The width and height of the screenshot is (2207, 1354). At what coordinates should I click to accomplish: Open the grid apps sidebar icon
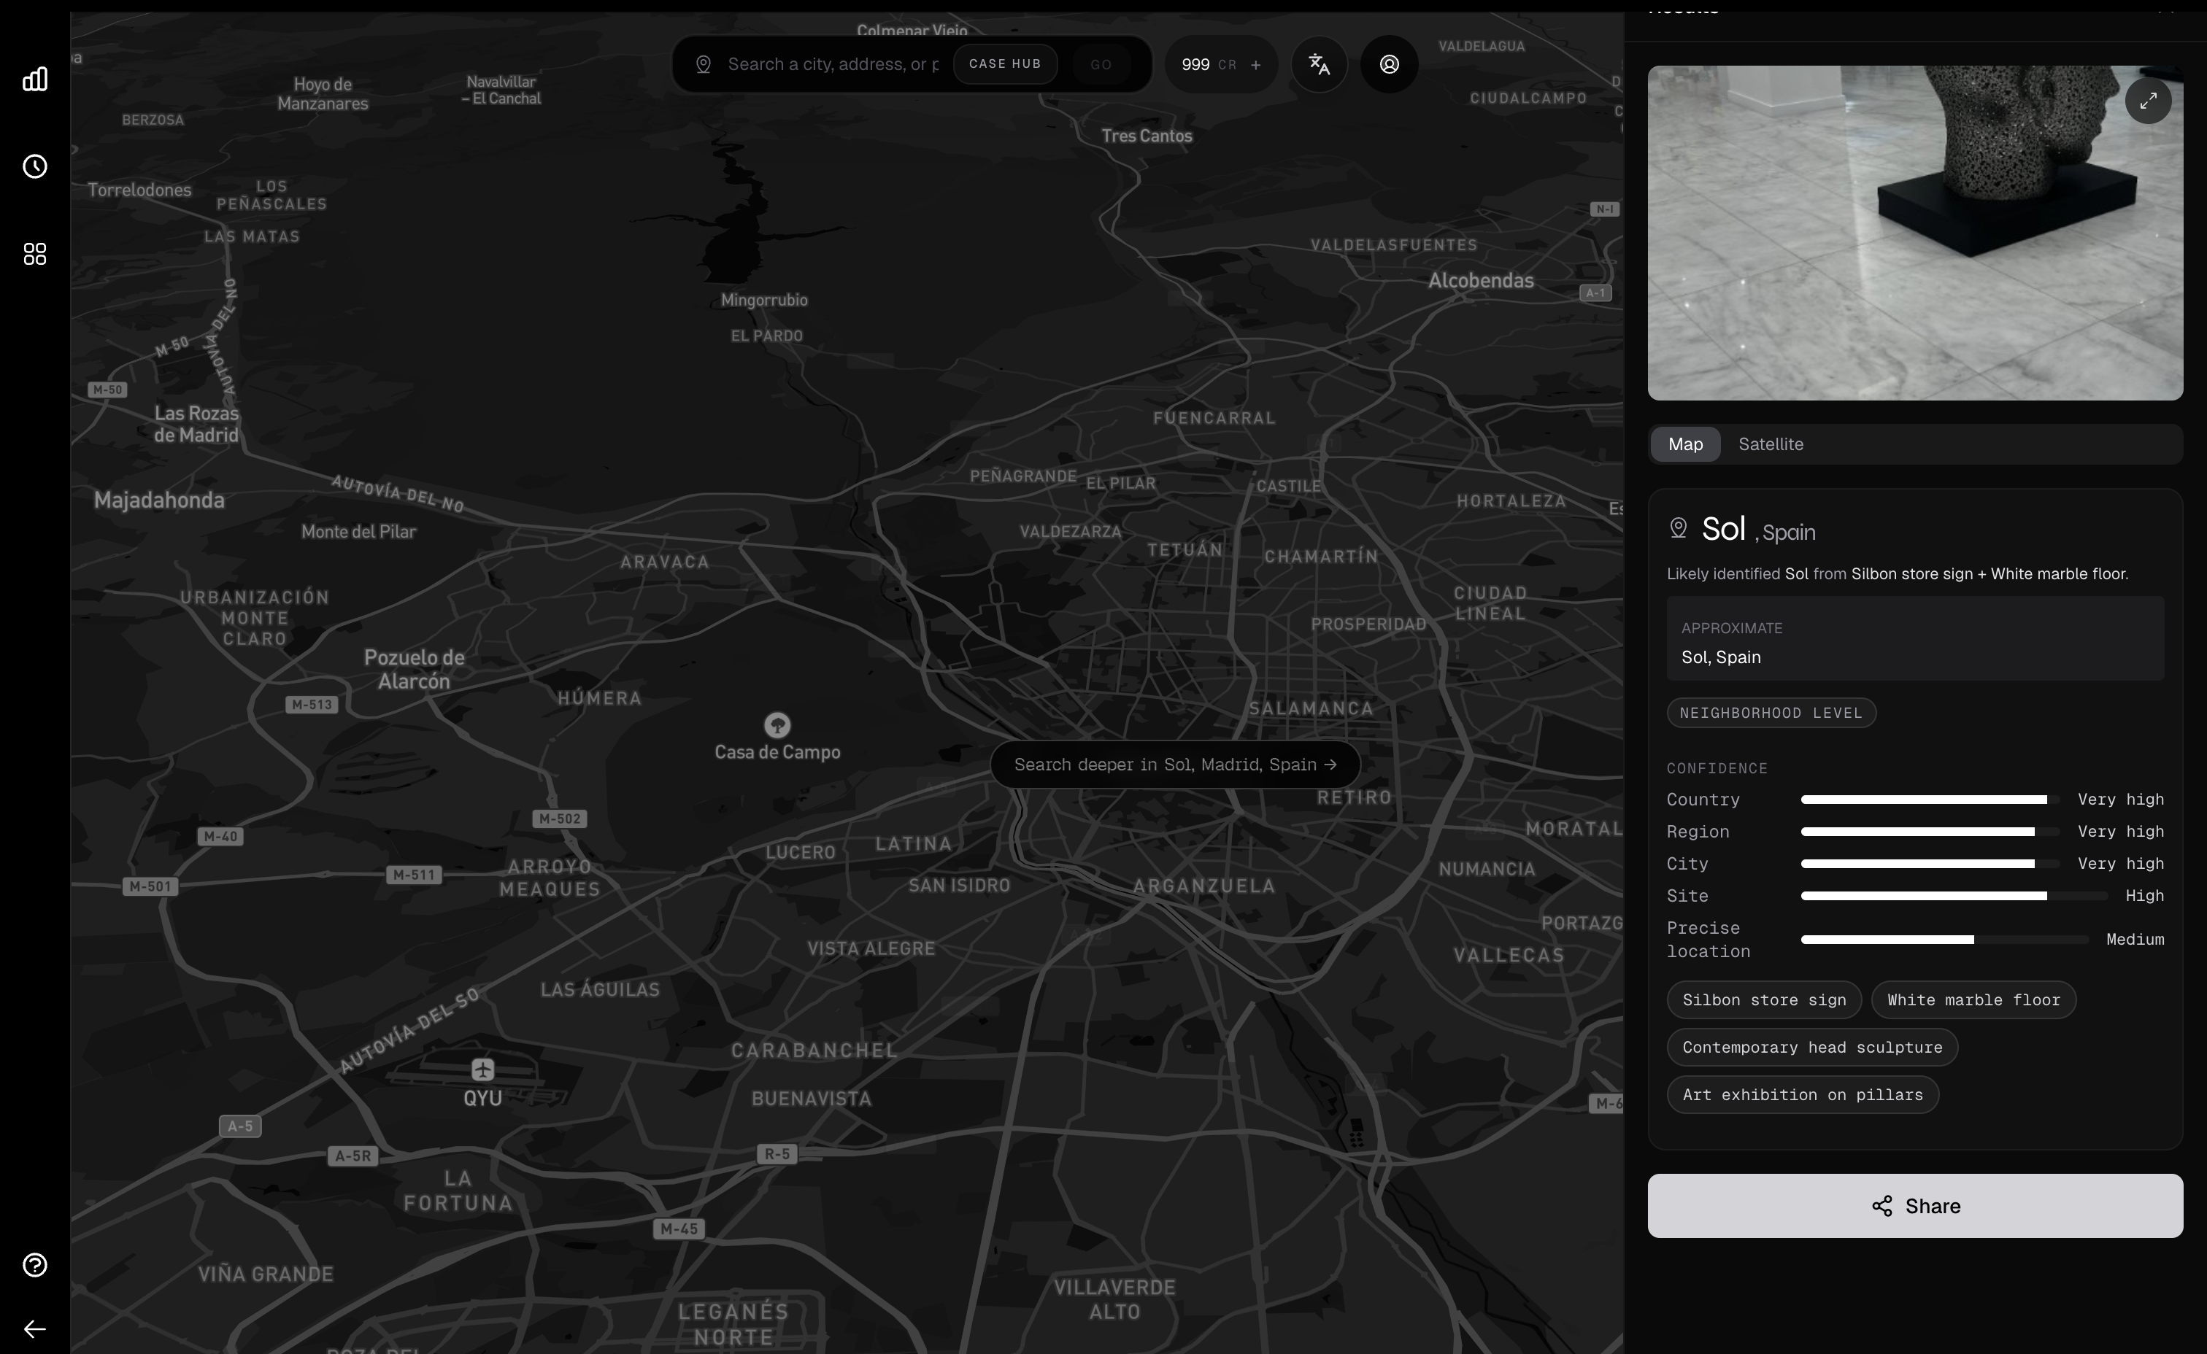coord(35,255)
